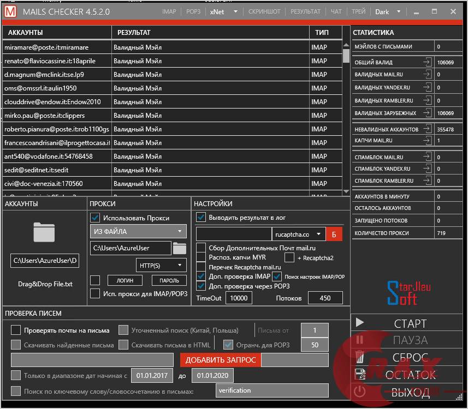Screen dimensions: 468x409
Task: Open the xNet dropdown in the top bar
Action: point(225,10)
